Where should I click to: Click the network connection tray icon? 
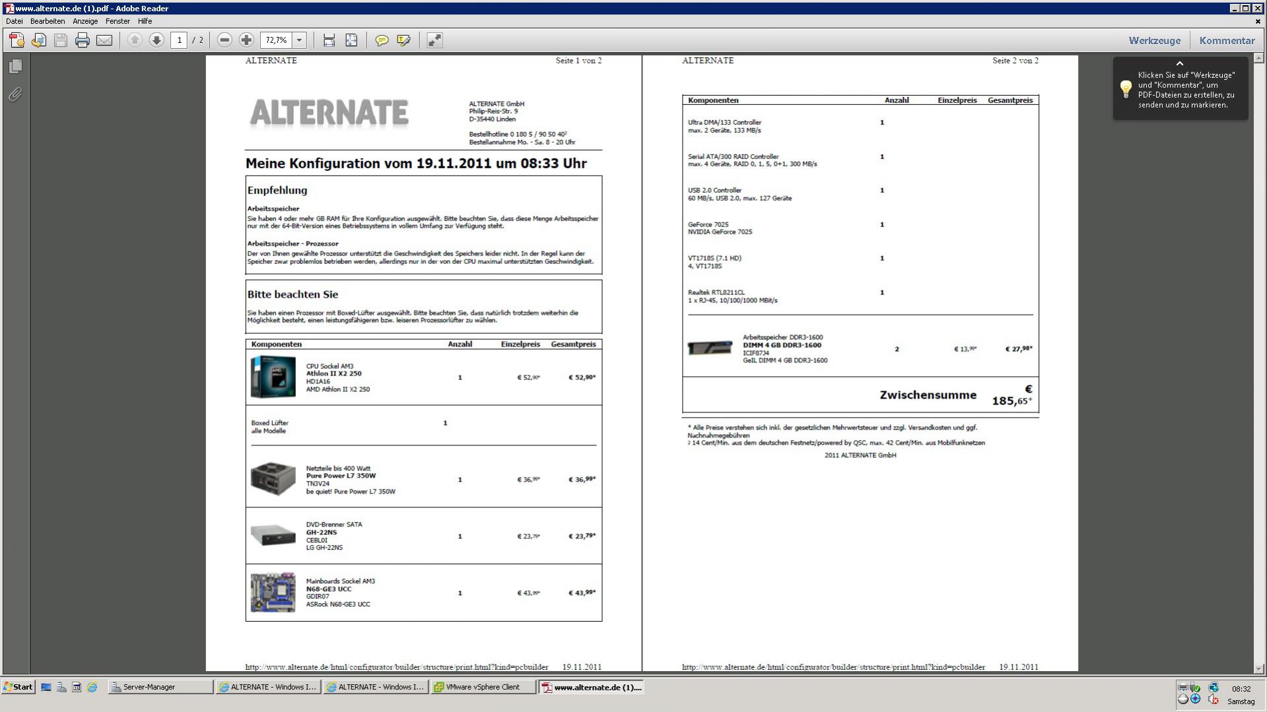tap(1214, 688)
